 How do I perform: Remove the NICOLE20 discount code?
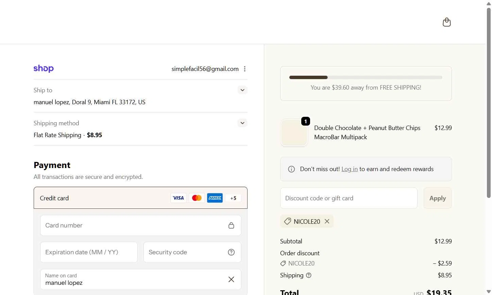click(327, 221)
